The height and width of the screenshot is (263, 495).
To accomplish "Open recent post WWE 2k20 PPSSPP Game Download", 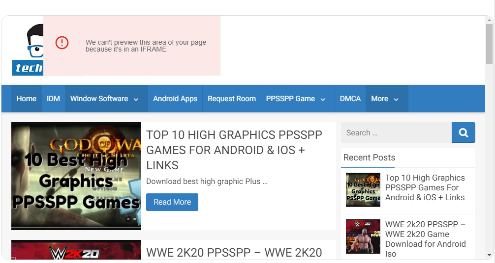I will (425, 239).
